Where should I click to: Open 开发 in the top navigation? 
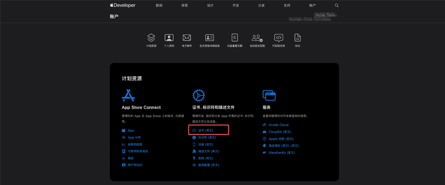236,6
